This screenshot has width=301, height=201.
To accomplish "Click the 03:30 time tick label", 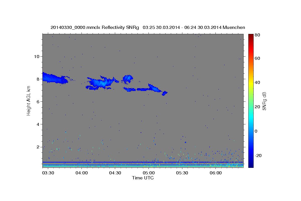I will 48,173.
